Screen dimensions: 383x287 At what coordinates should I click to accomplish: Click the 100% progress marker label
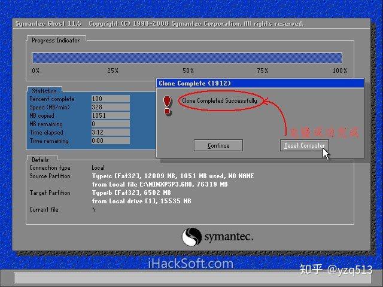click(x=340, y=71)
